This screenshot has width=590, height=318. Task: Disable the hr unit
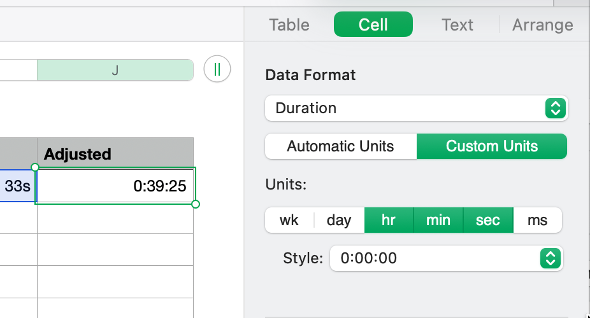389,220
